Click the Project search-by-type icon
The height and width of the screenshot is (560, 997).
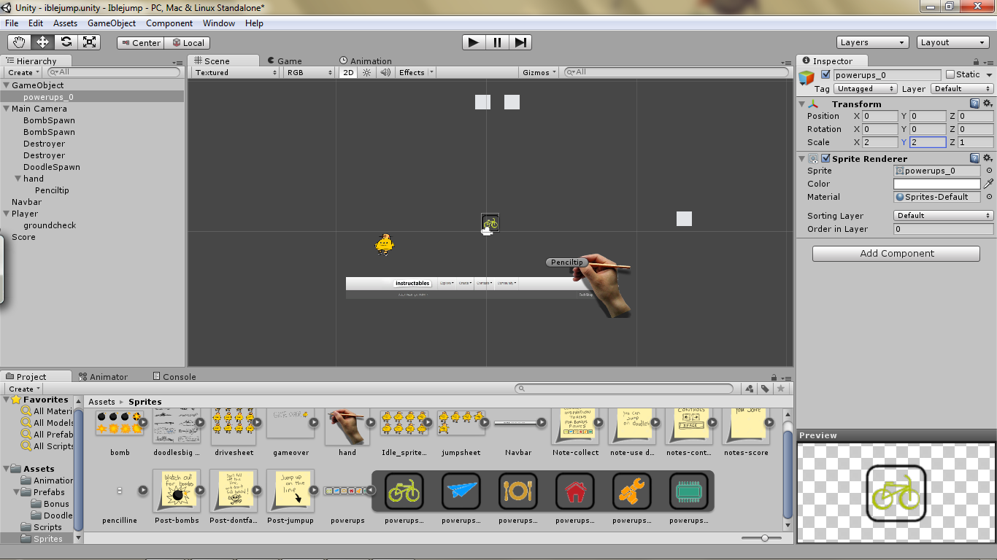[750, 389]
